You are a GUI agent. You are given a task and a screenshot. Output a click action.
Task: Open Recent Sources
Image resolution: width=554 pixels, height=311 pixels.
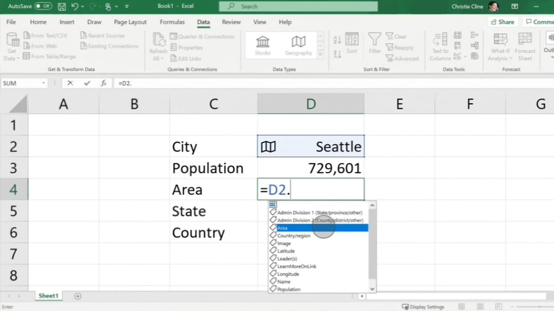(102, 35)
